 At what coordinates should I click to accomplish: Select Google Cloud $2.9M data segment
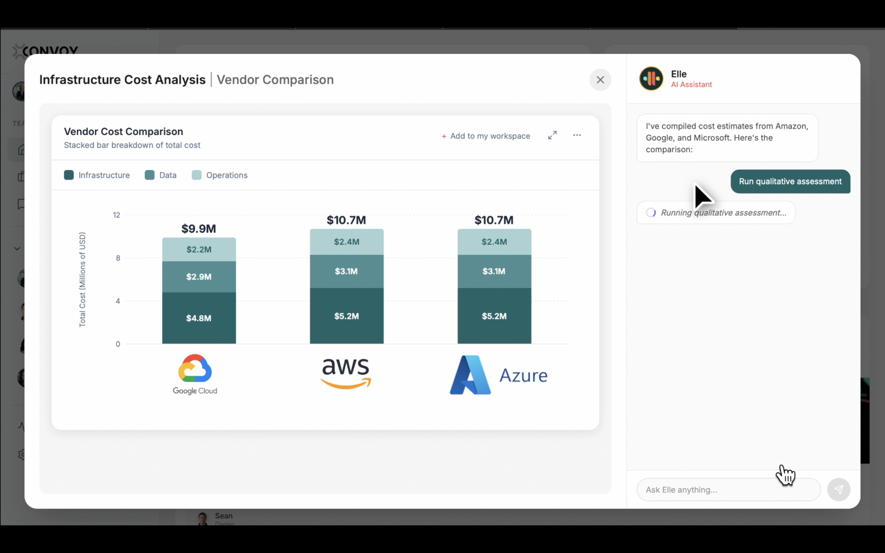click(199, 276)
